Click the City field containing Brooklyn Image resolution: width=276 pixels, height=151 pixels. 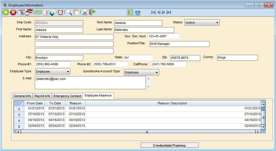point(59,58)
